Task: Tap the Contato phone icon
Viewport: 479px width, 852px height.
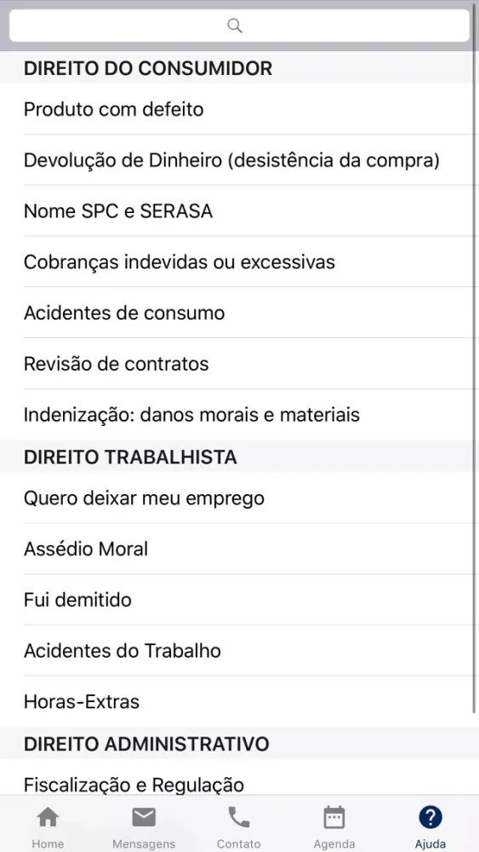Action: [x=239, y=817]
